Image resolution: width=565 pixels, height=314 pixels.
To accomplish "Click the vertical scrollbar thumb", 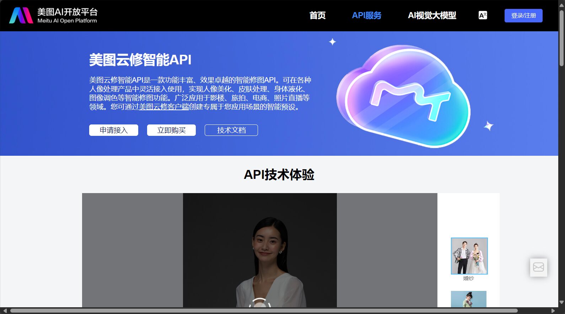I will pos(561,38).
